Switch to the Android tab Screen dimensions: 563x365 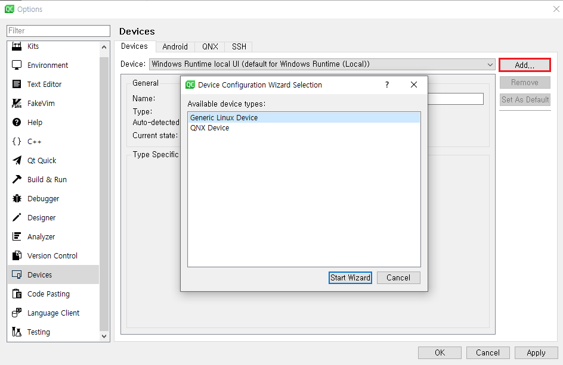point(175,46)
